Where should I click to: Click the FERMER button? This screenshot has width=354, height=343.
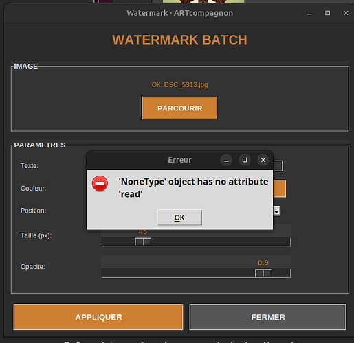click(268, 317)
